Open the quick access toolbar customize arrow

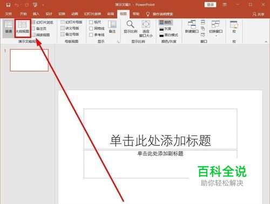[43, 5]
